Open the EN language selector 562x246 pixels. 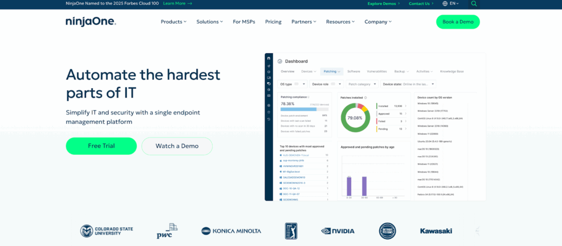(454, 3)
